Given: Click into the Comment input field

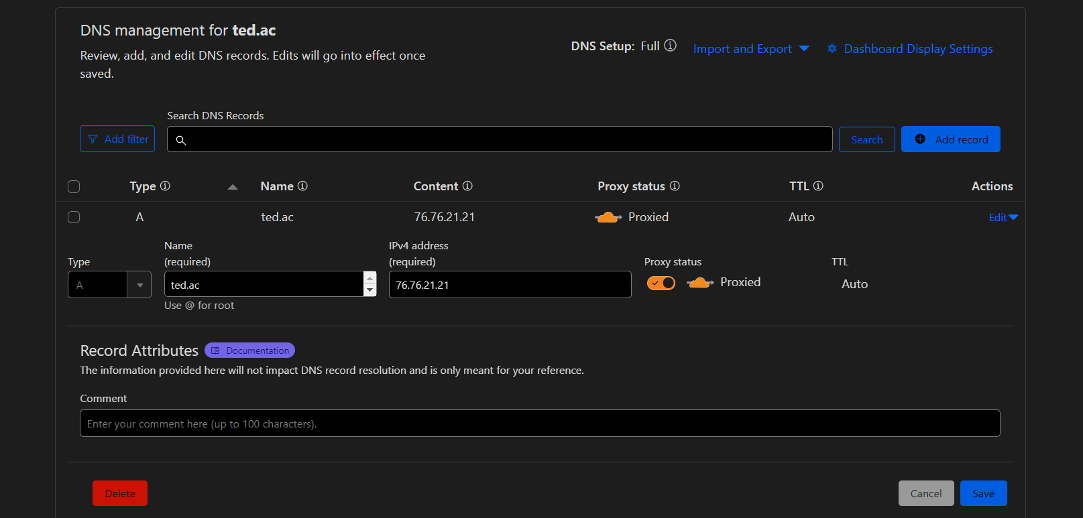Looking at the screenshot, I should (540, 424).
